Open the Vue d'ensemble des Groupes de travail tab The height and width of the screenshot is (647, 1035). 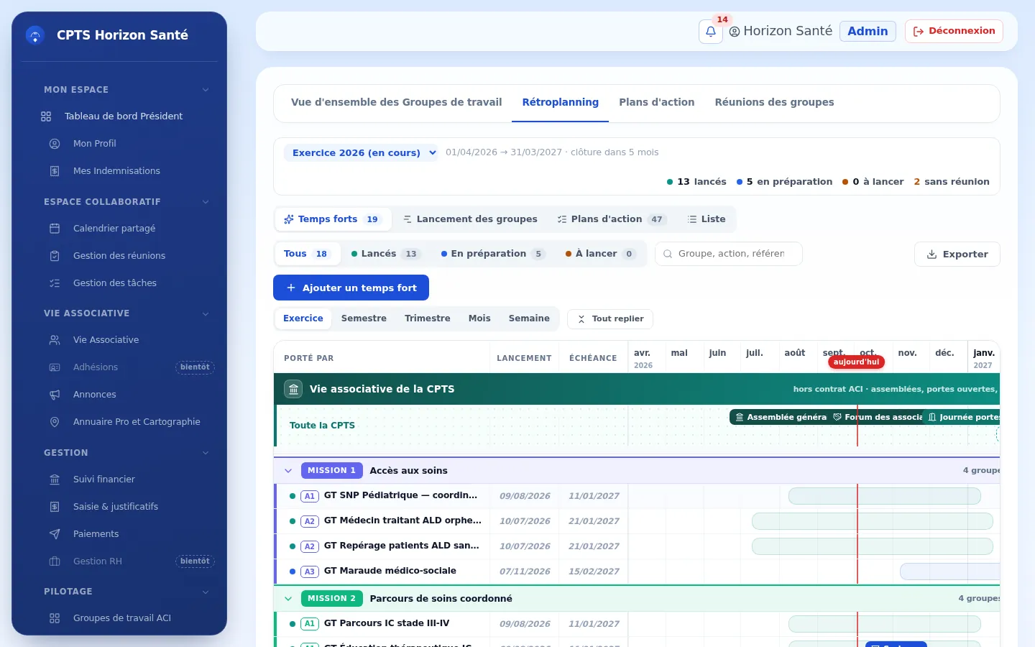click(x=397, y=103)
